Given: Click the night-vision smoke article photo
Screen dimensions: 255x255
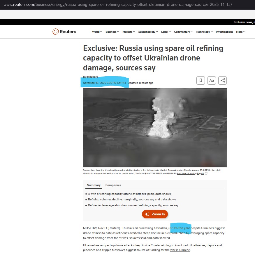Looking at the screenshot, I should pos(155,127).
